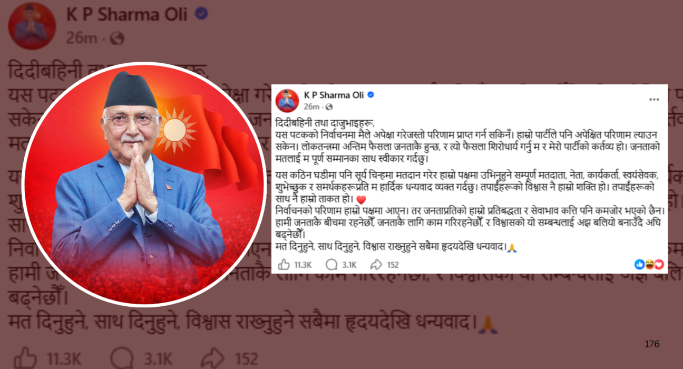Open comments via speech bubble icon showing 3.1K in inset post
This screenshot has height=369, width=683.
[x=331, y=265]
